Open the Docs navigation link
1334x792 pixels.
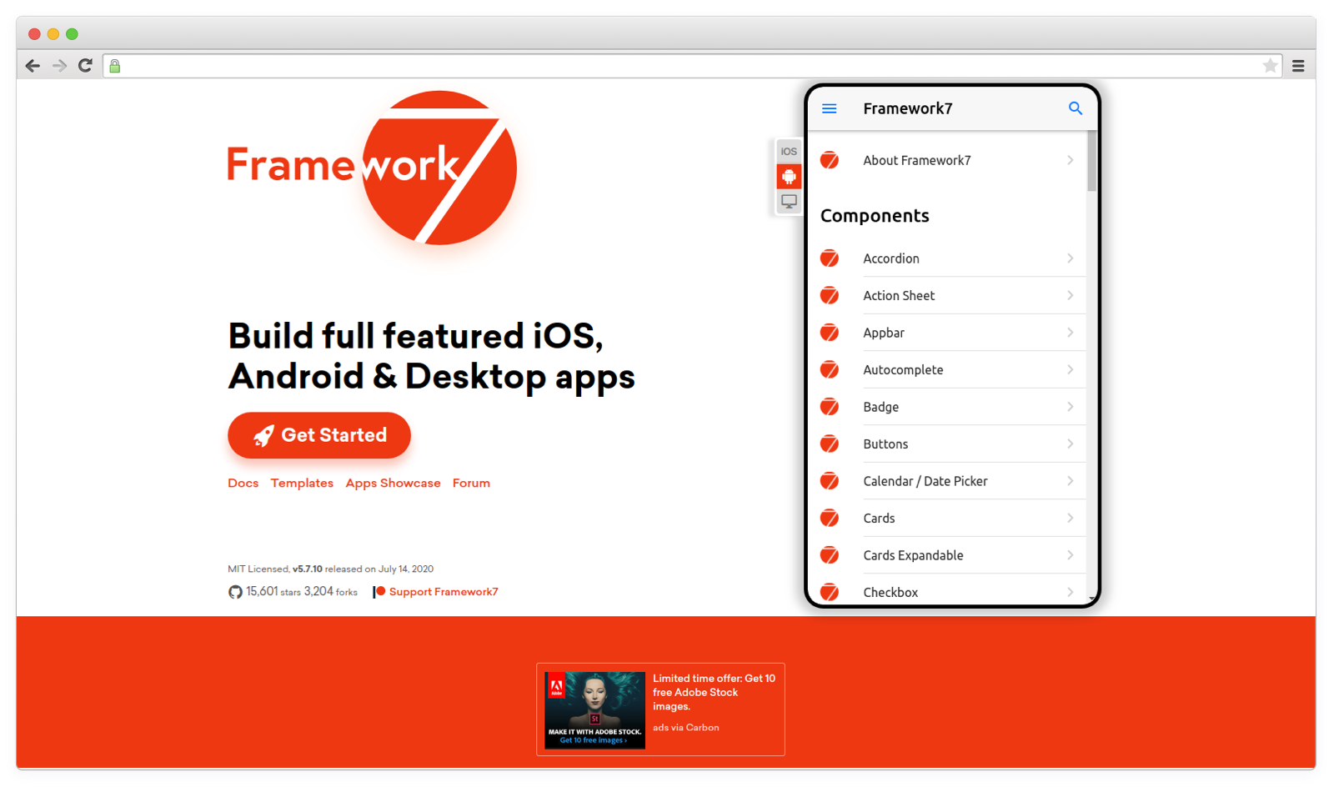tap(243, 484)
